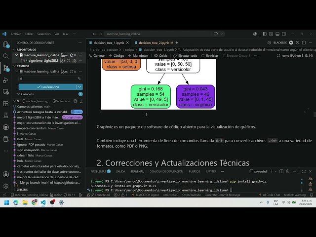Viewport: 316px width, 237px height.
Task: Add a Código cell
Action: click(117, 56)
